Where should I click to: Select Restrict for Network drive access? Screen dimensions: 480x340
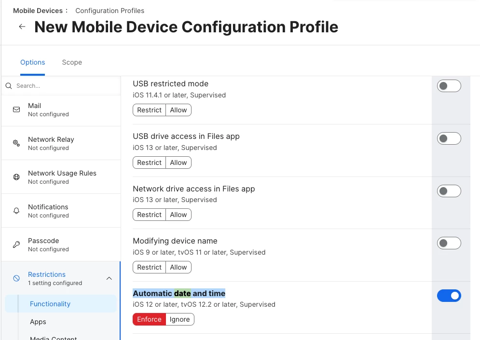(x=149, y=215)
